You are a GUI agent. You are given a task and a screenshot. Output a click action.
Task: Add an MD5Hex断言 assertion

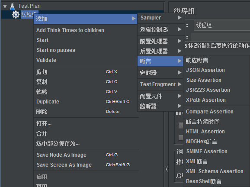(x=217, y=142)
